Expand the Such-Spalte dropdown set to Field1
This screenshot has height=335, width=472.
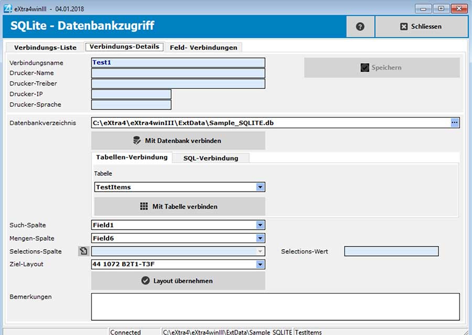(260, 225)
